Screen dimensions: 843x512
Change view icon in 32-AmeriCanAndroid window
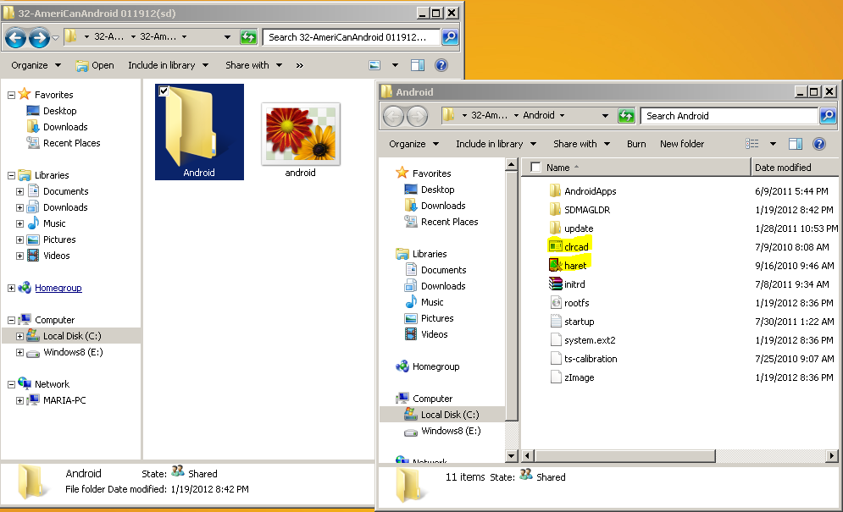(374, 65)
